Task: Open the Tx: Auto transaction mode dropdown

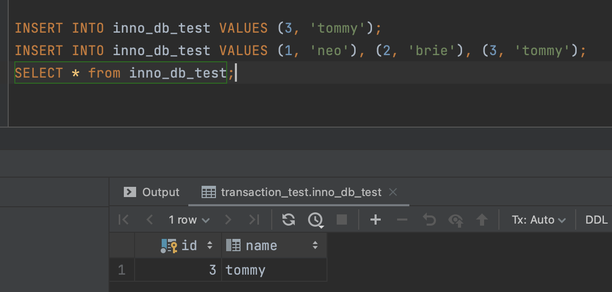Action: [538, 220]
